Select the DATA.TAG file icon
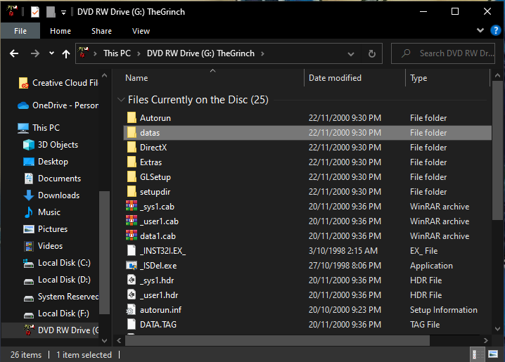The height and width of the screenshot is (362, 505). [x=132, y=324]
